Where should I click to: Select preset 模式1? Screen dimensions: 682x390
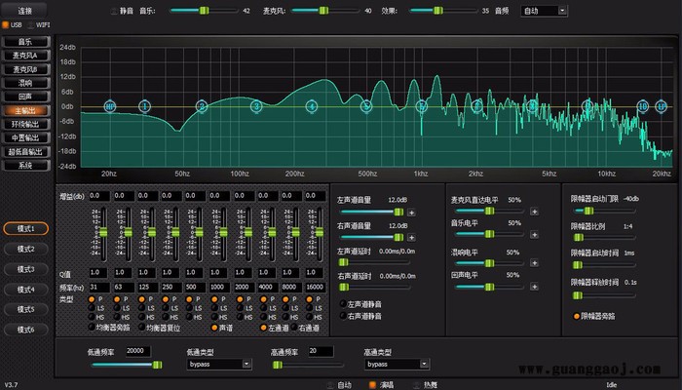coord(25,228)
